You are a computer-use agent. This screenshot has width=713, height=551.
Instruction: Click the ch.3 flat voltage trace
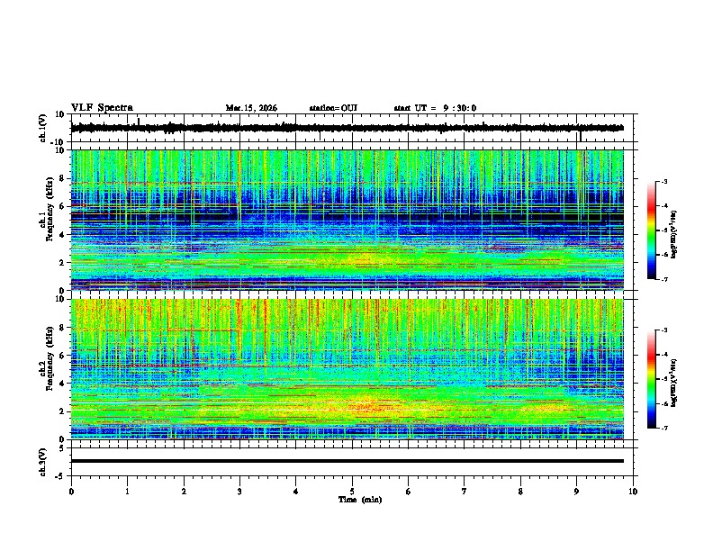[347, 461]
